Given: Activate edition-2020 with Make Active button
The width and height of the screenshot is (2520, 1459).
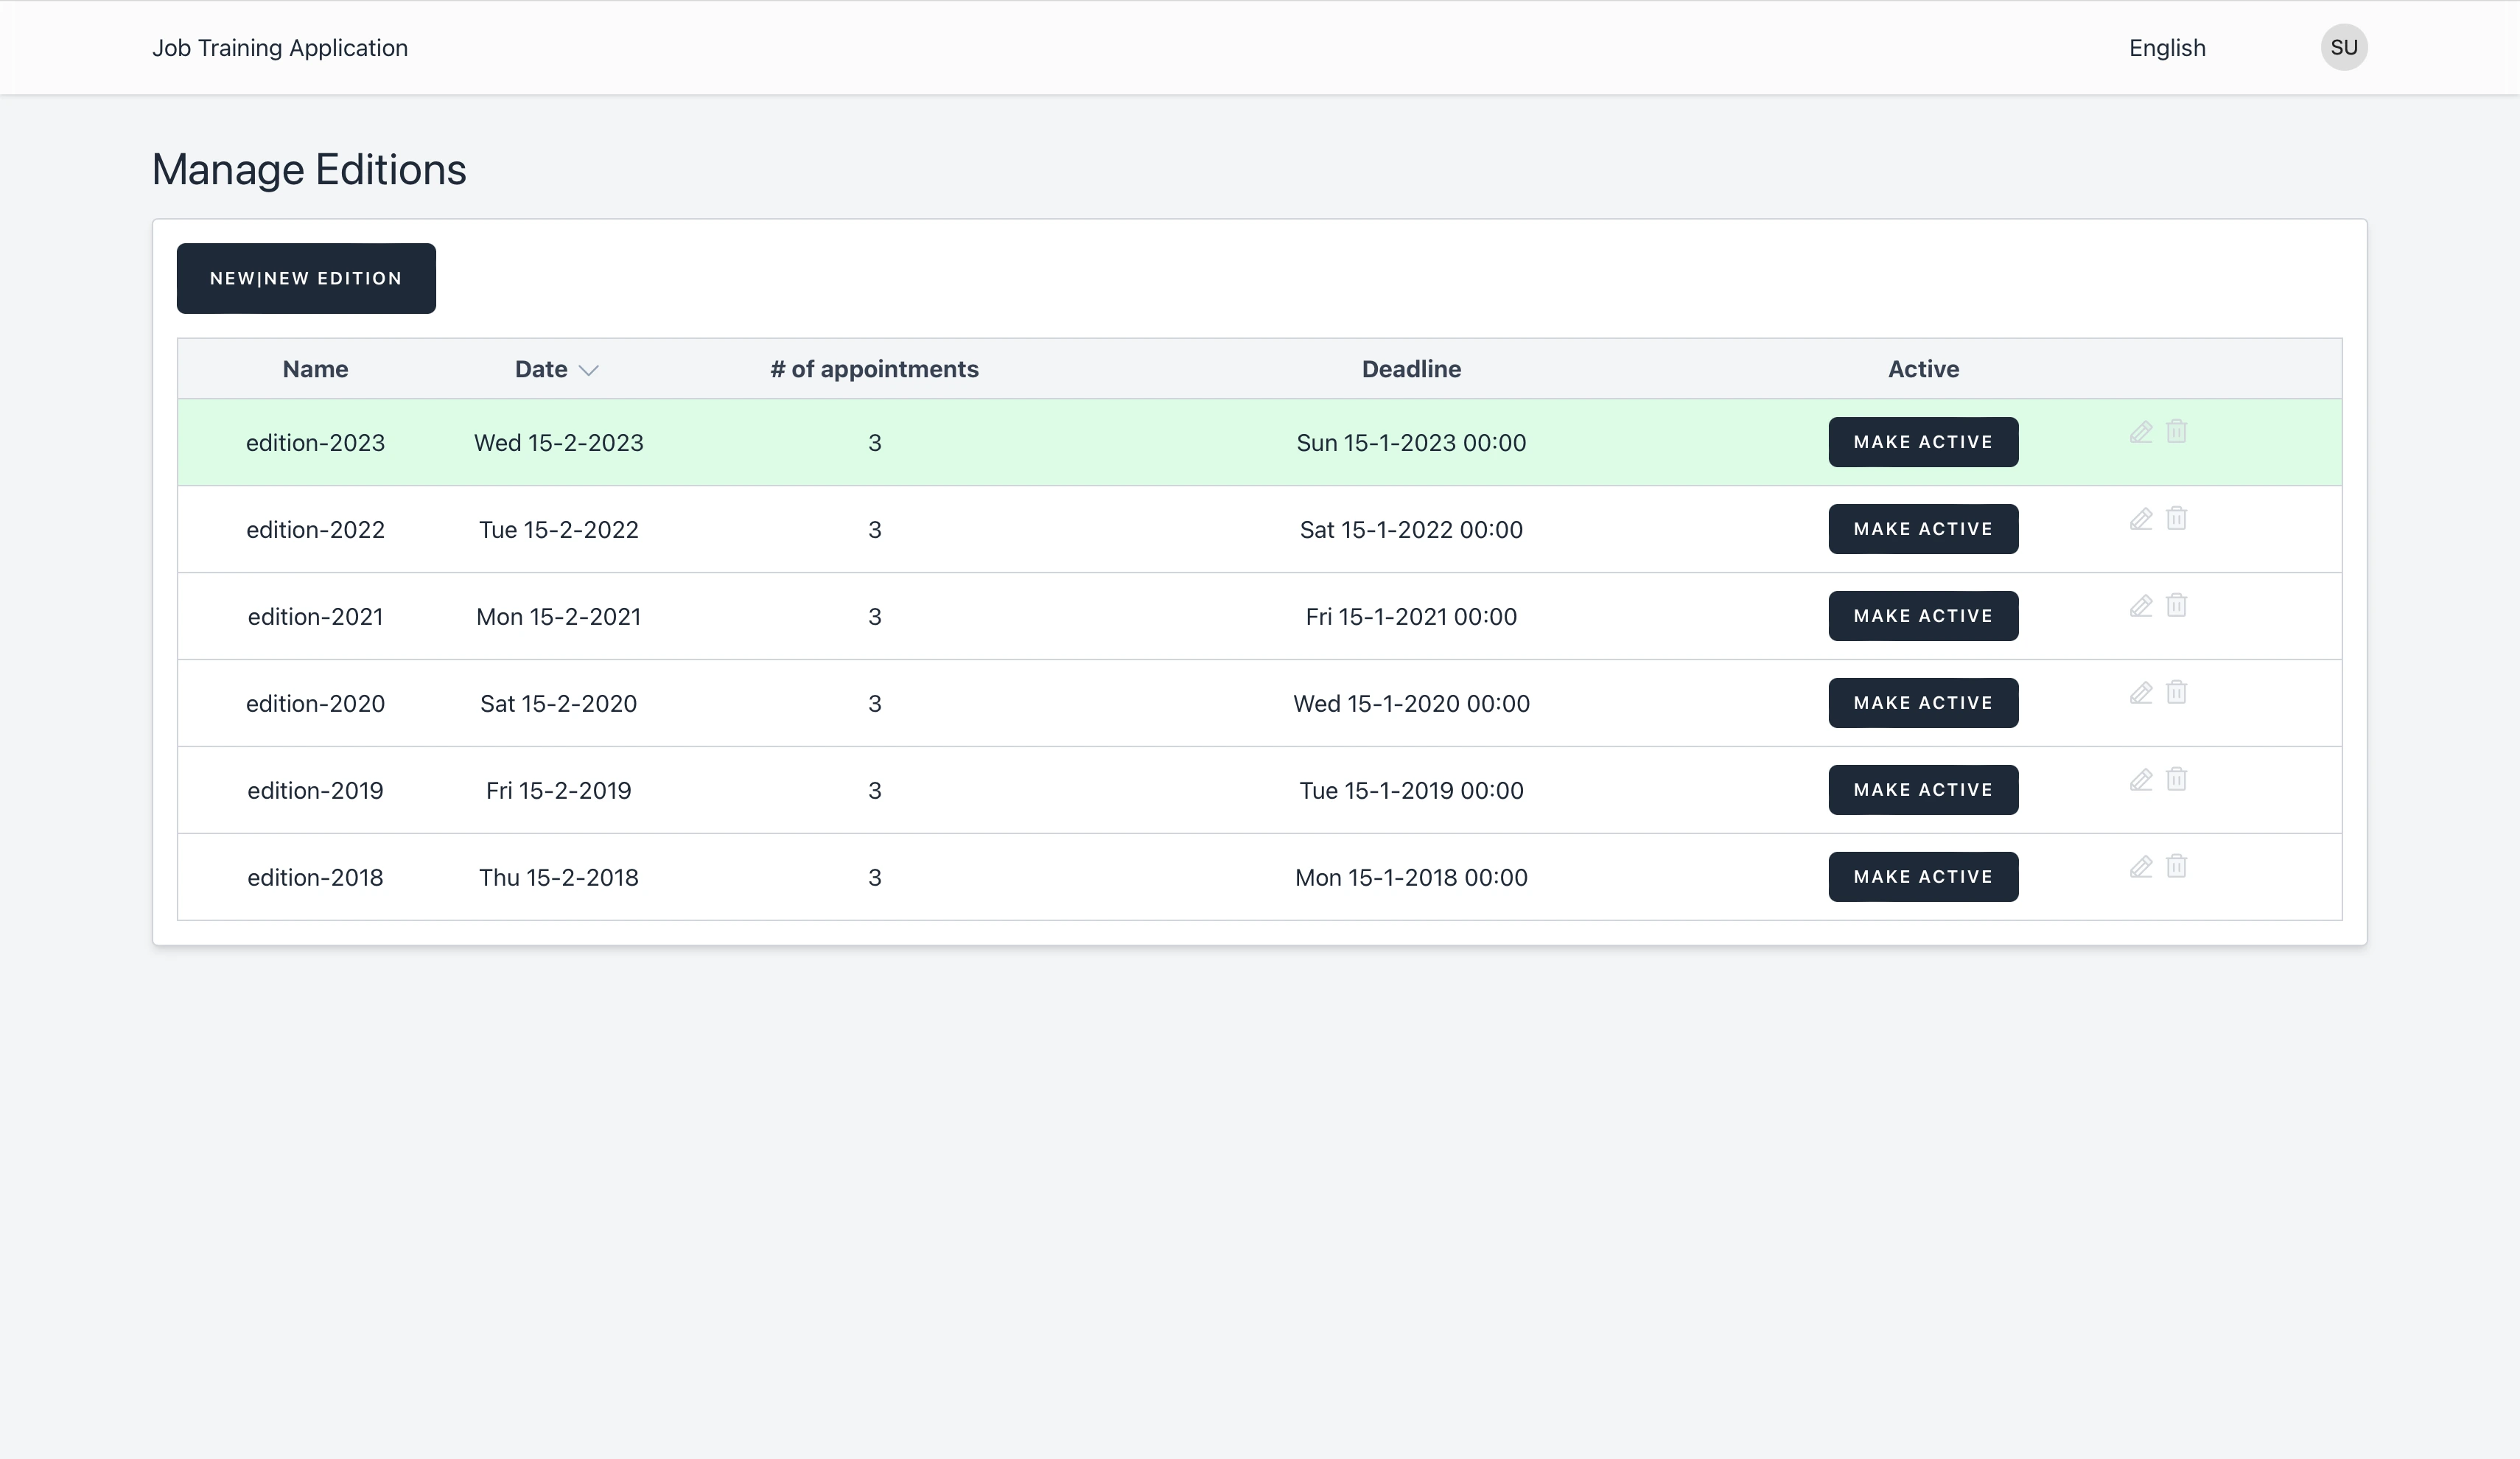Looking at the screenshot, I should 1922,703.
